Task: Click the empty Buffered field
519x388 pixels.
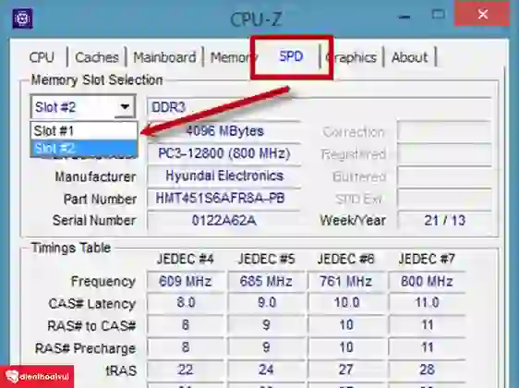Action: (x=444, y=176)
